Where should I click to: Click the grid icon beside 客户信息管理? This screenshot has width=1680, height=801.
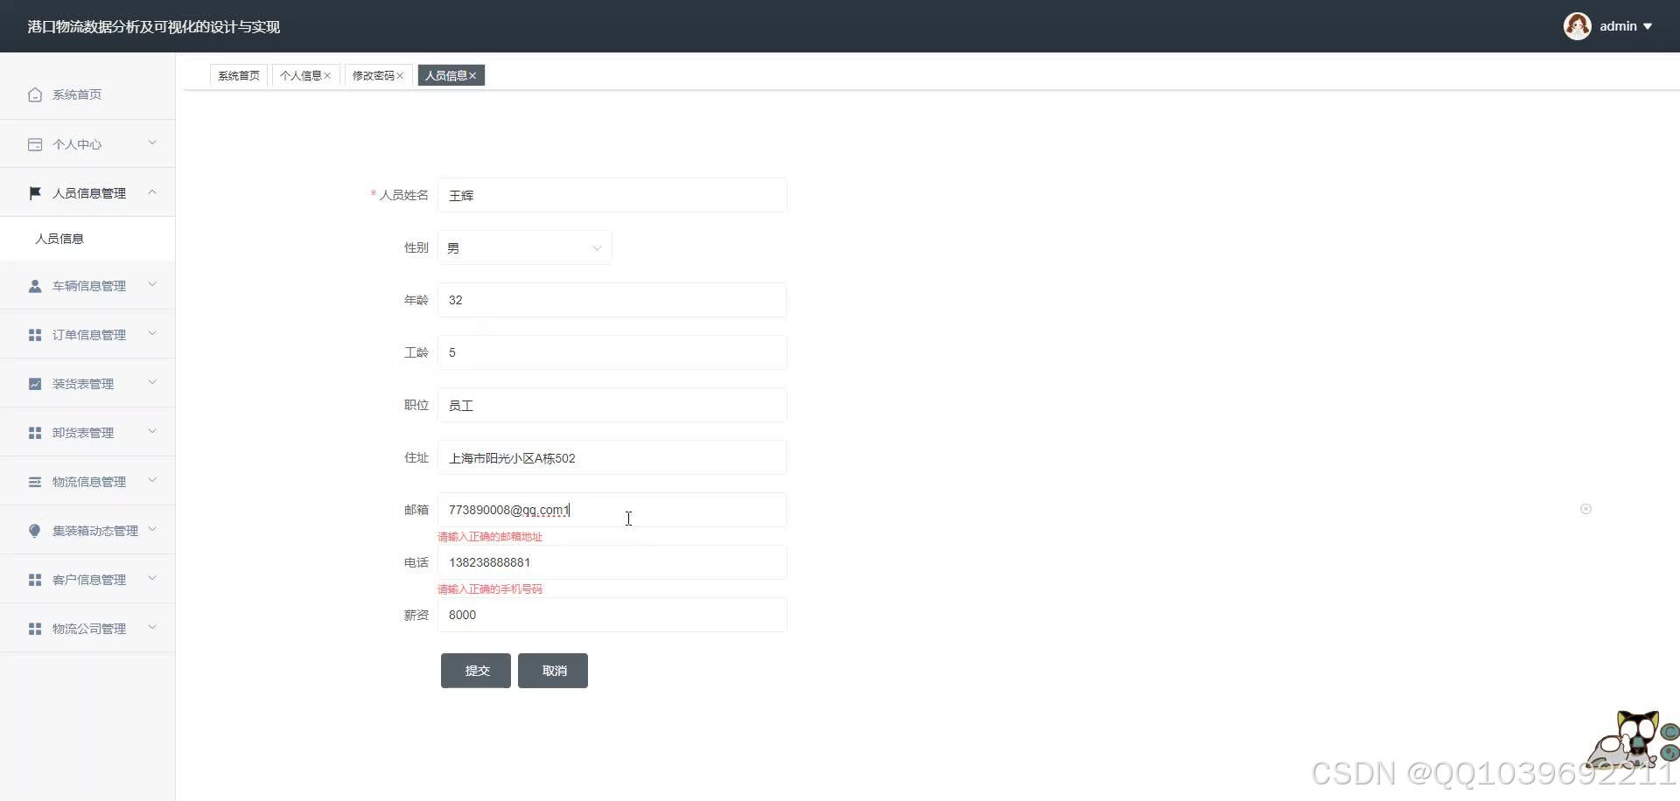(x=35, y=580)
